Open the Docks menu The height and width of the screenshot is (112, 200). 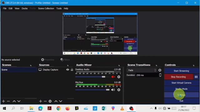[24, 8]
